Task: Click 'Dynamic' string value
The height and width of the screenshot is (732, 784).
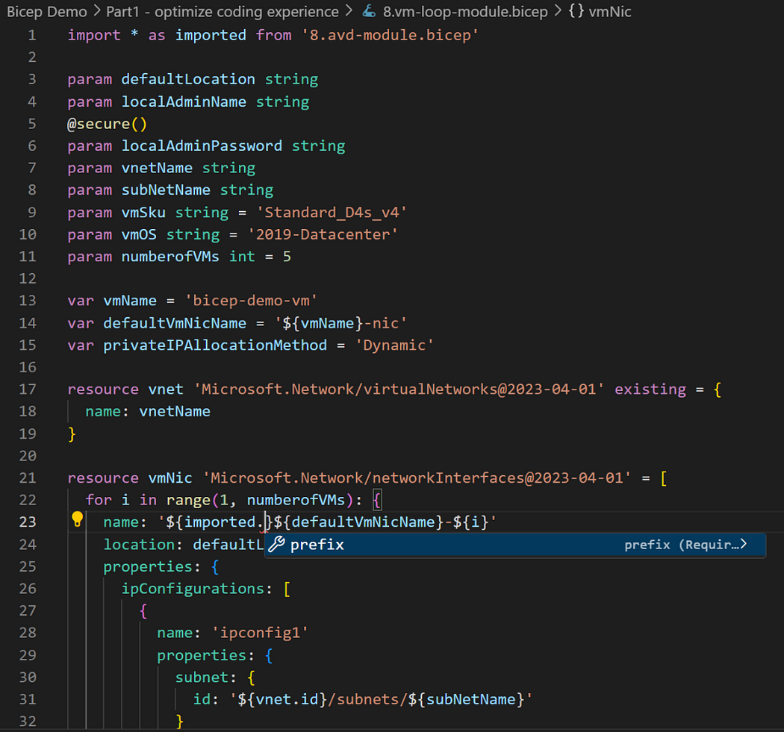Action: [x=394, y=345]
